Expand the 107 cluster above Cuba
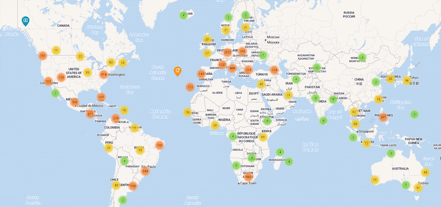Image resolution: width=441 pixels, height=207 pixels. pyautogui.click(x=101, y=97)
